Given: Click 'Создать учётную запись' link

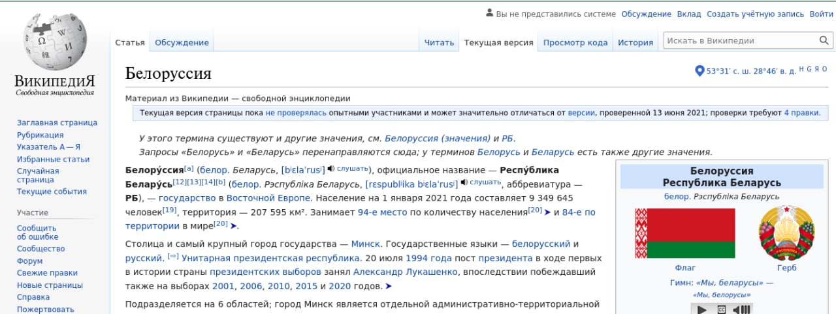Looking at the screenshot, I should click(x=755, y=14).
